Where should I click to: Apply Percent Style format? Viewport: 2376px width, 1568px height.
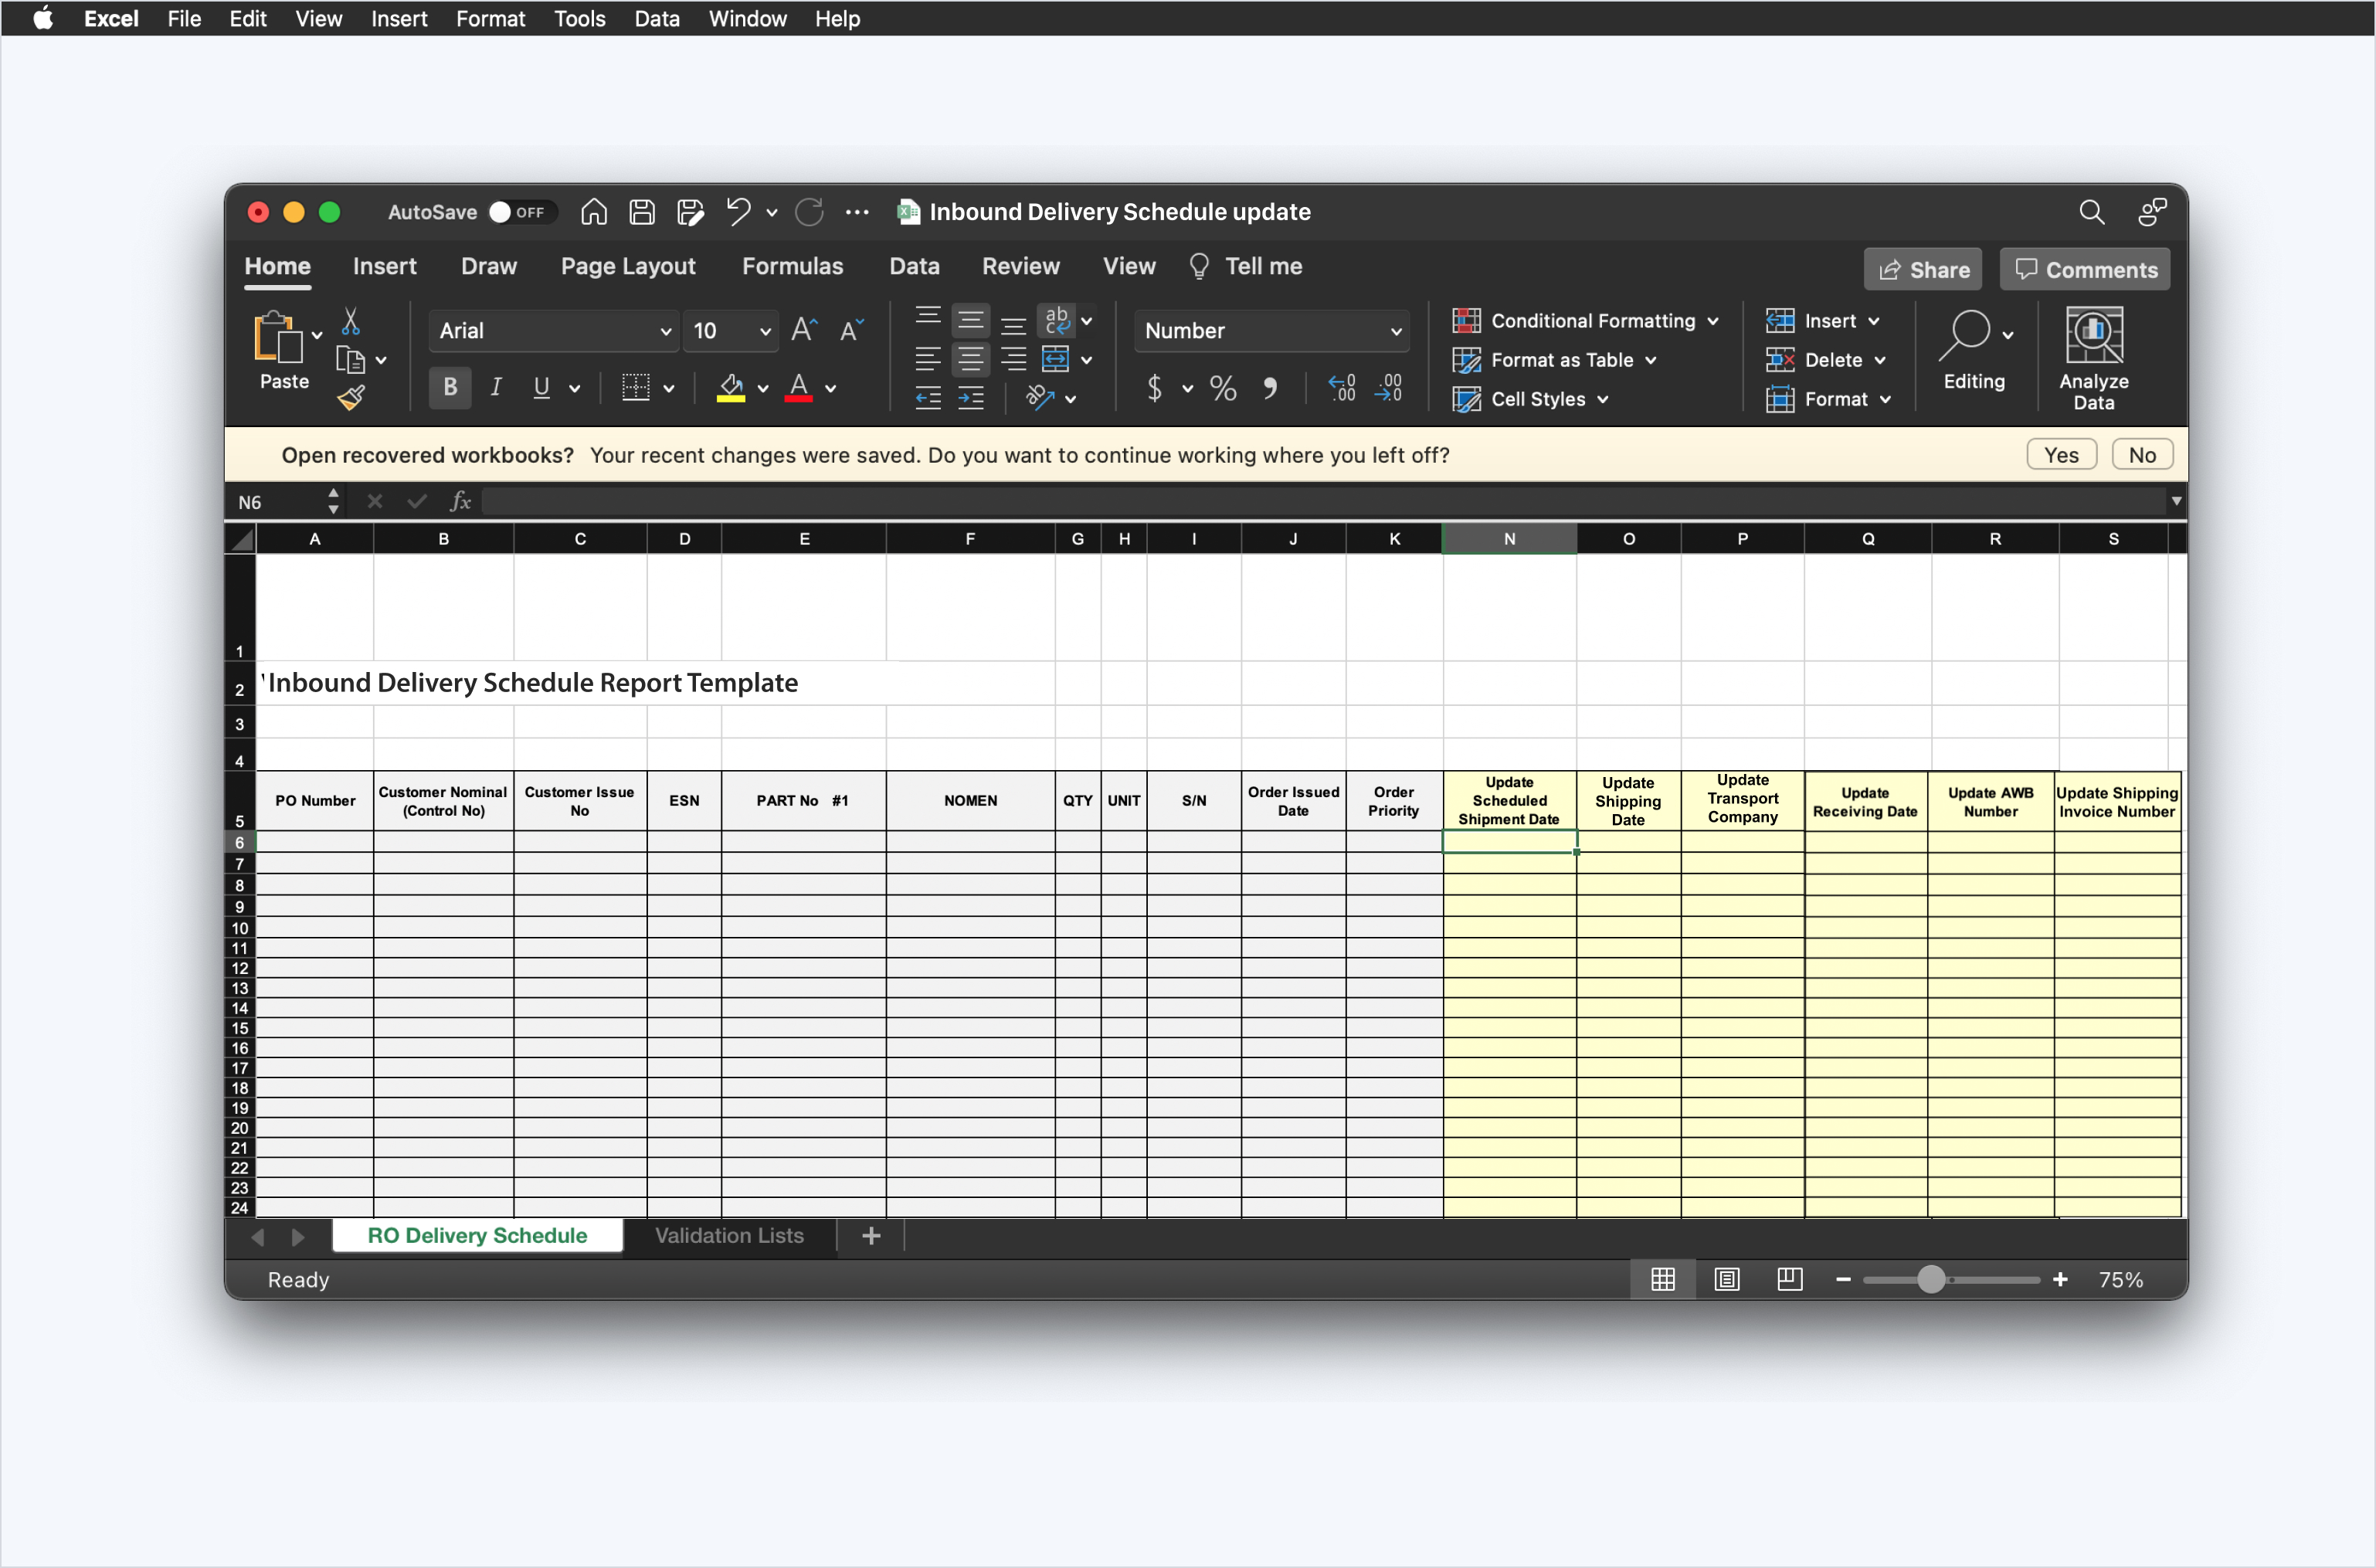tap(1223, 388)
